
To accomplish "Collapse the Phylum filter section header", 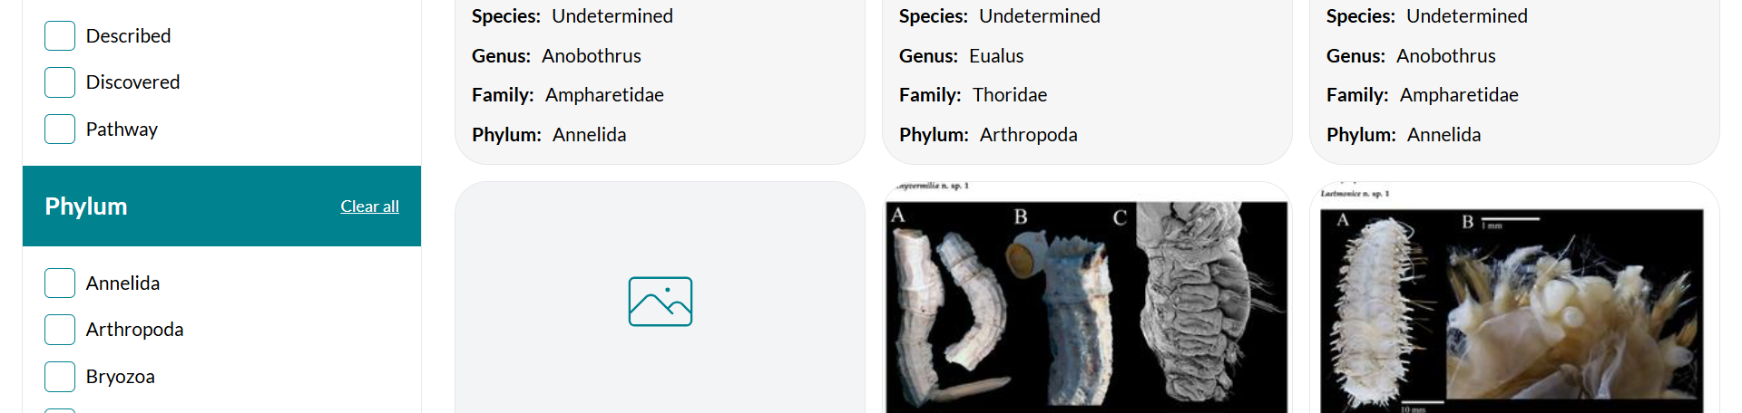I will coord(86,206).
